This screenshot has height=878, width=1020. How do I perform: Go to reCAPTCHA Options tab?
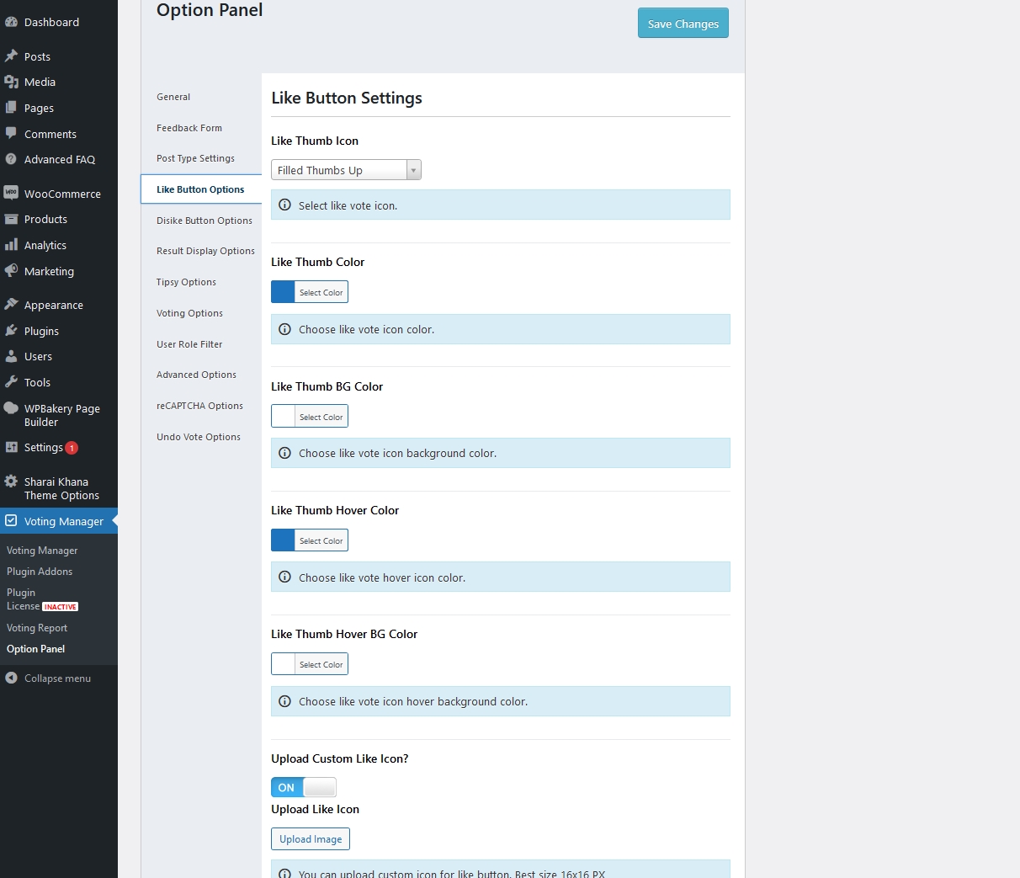coord(199,406)
